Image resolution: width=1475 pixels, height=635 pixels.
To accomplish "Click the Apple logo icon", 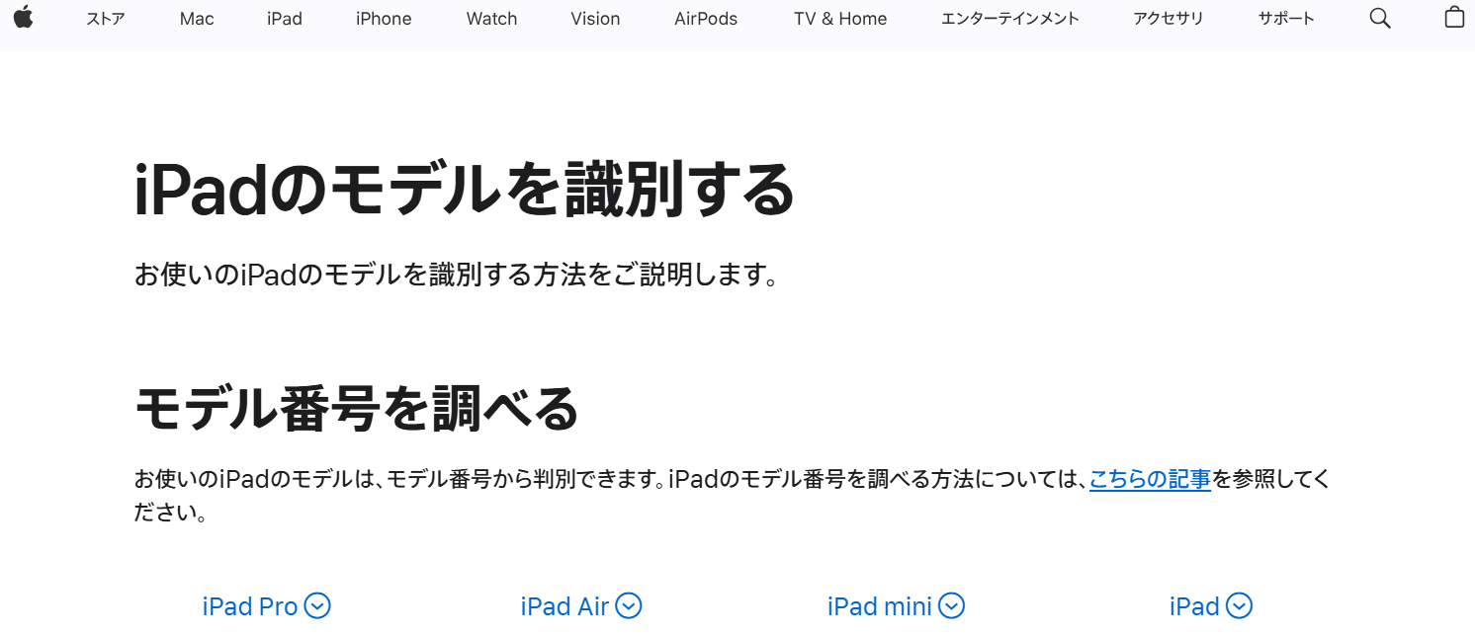I will point(23,17).
